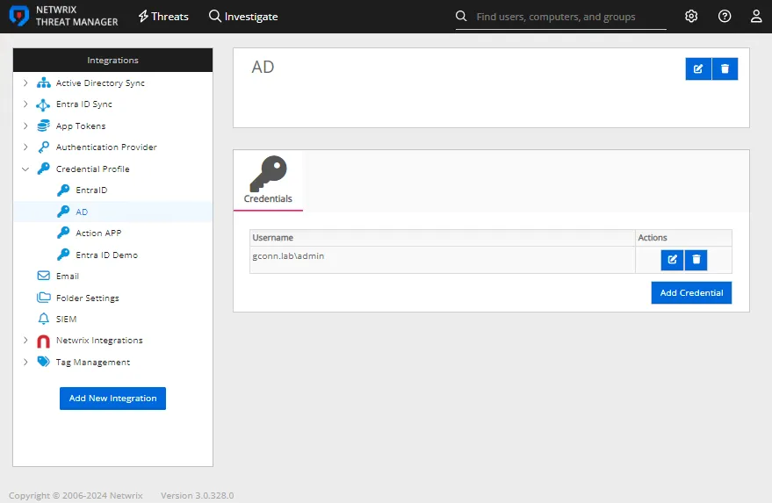Select App Tokens label

click(81, 126)
